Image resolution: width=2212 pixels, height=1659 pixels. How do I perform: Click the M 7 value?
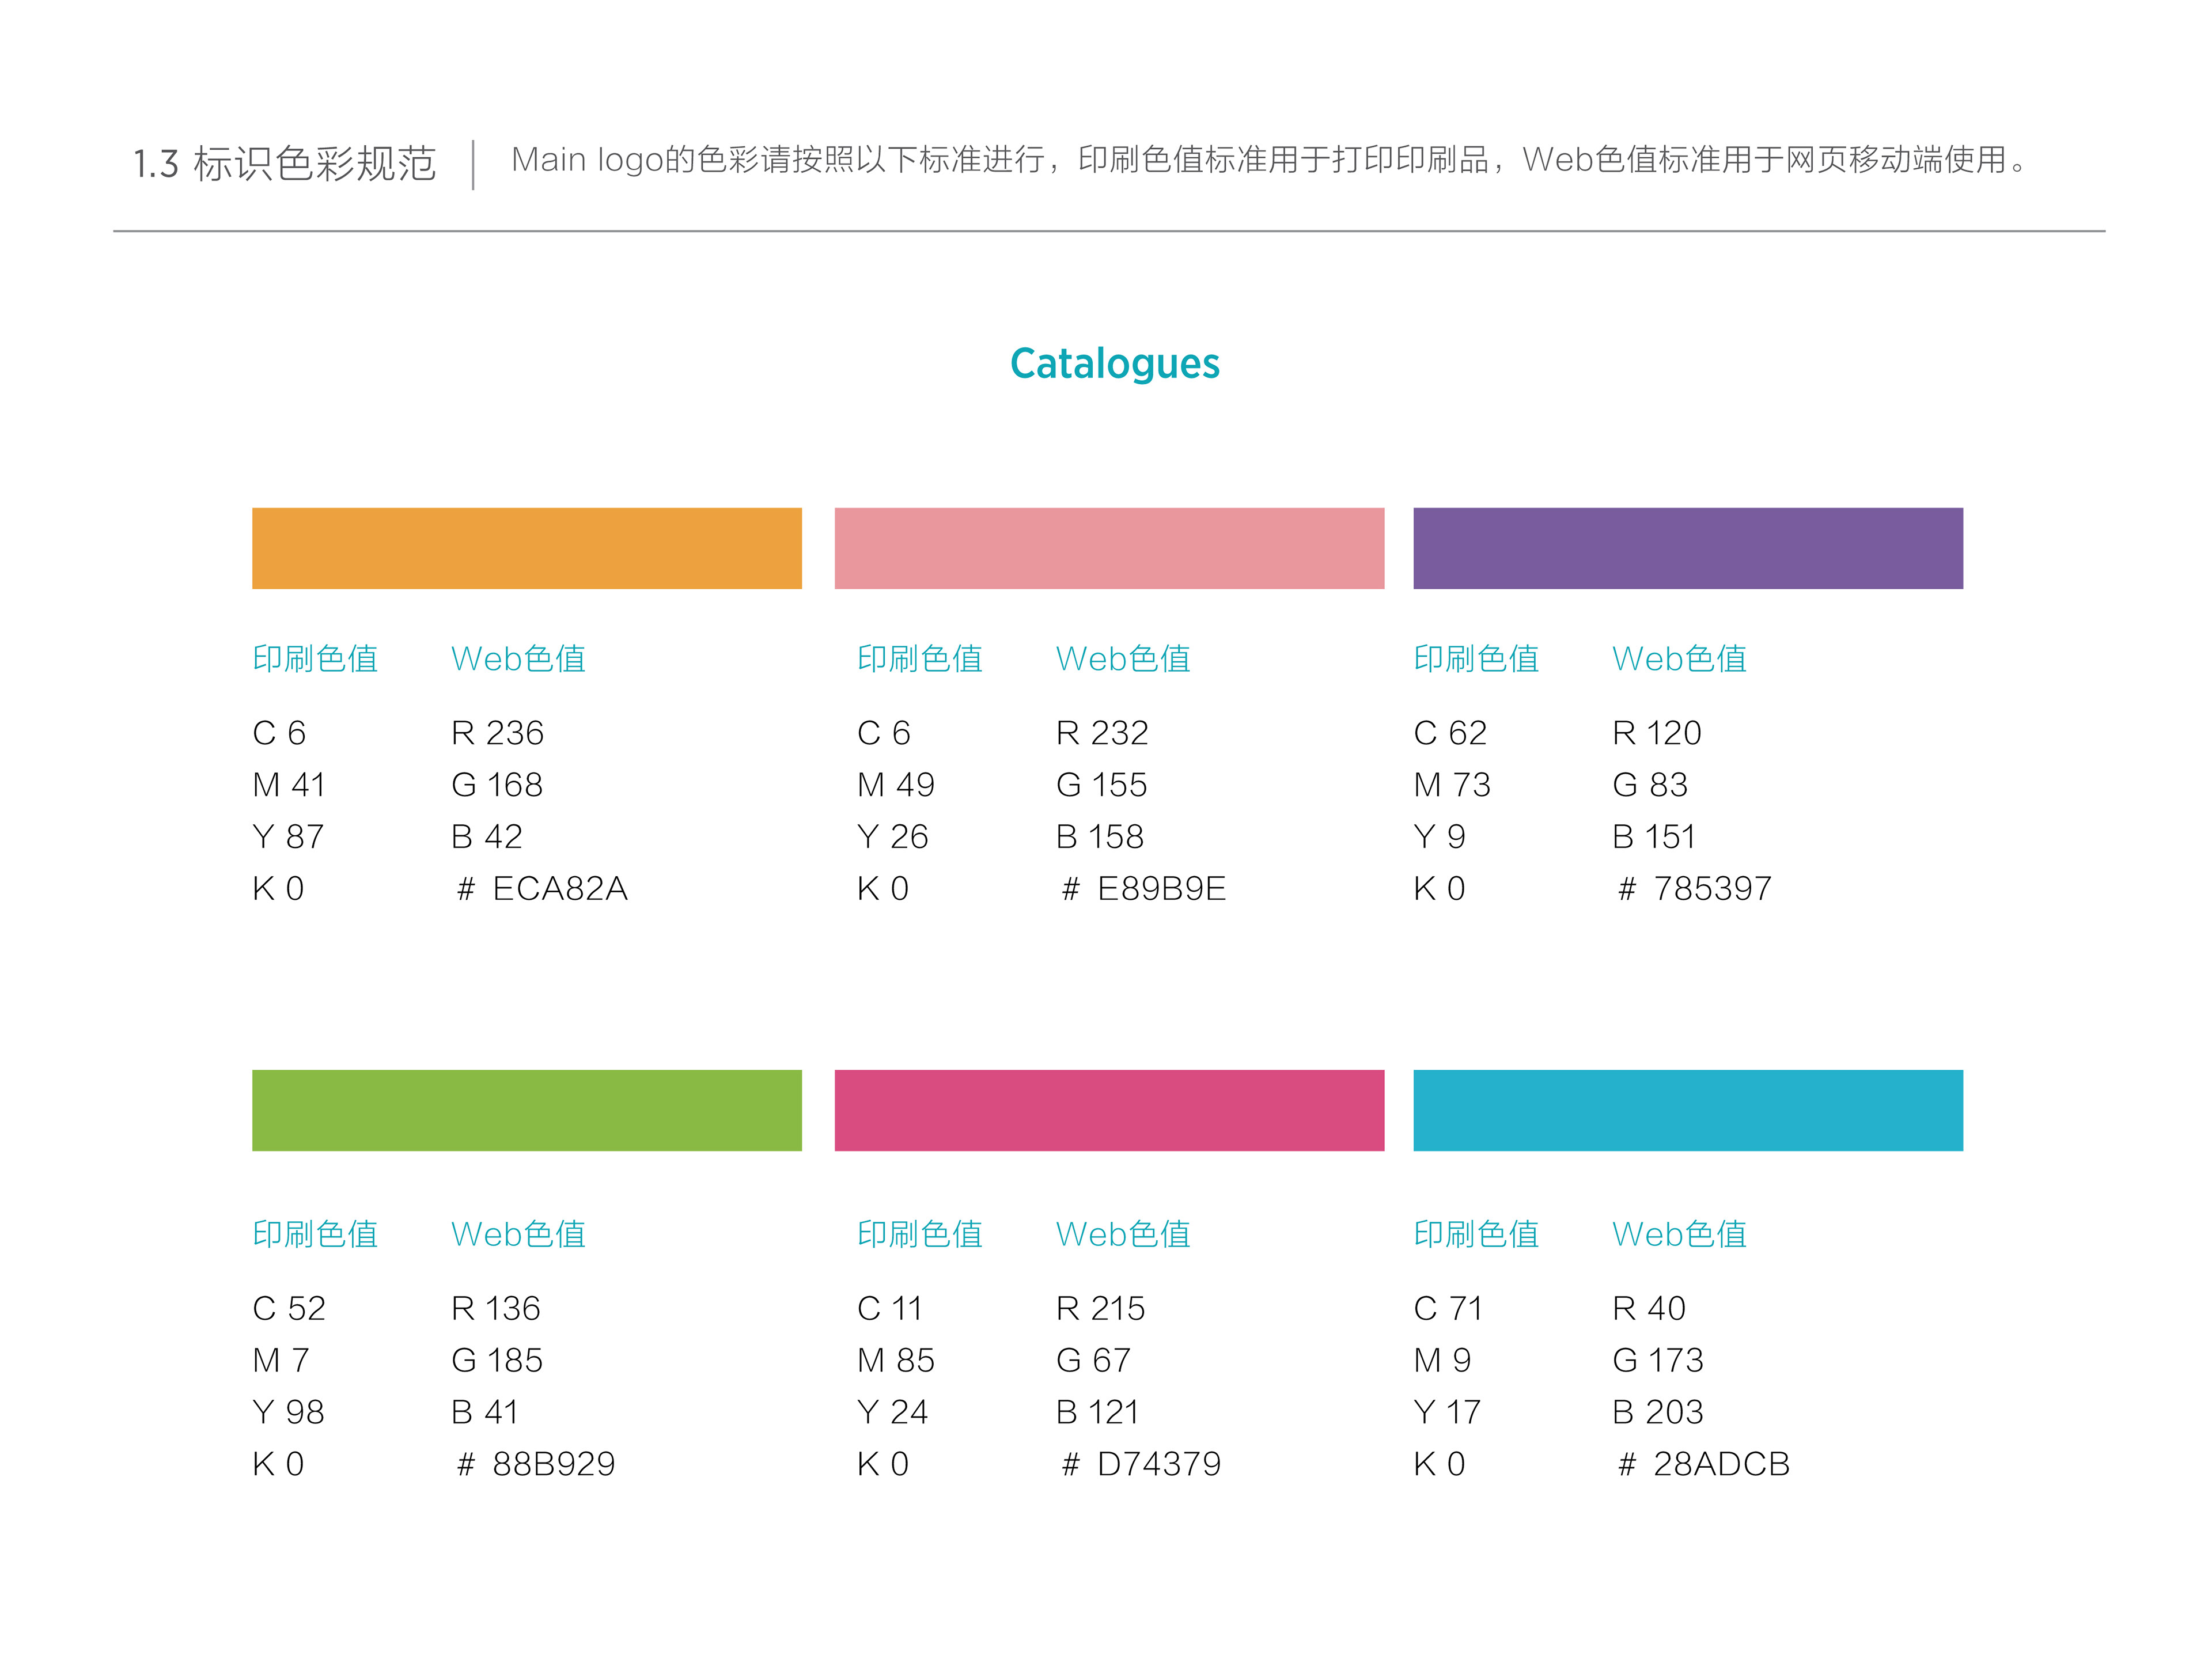[281, 1360]
